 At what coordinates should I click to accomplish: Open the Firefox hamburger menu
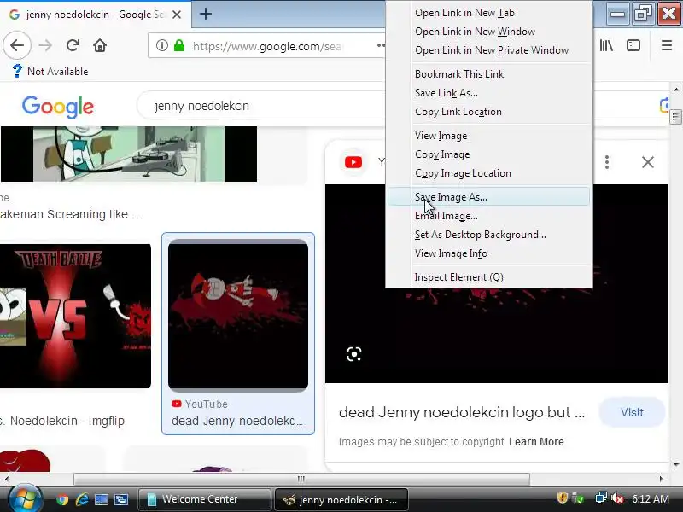[x=667, y=45]
